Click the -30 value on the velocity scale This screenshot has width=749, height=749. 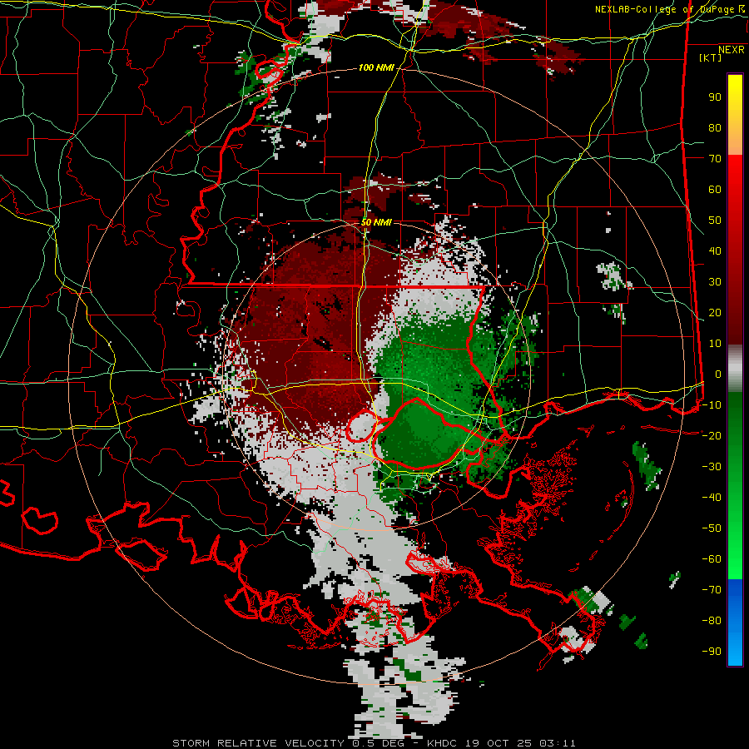coord(712,467)
